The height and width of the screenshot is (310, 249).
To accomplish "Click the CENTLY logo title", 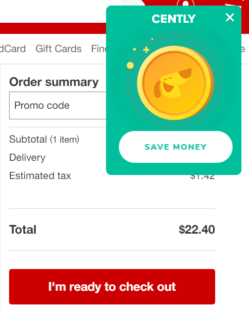I will tap(174, 19).
